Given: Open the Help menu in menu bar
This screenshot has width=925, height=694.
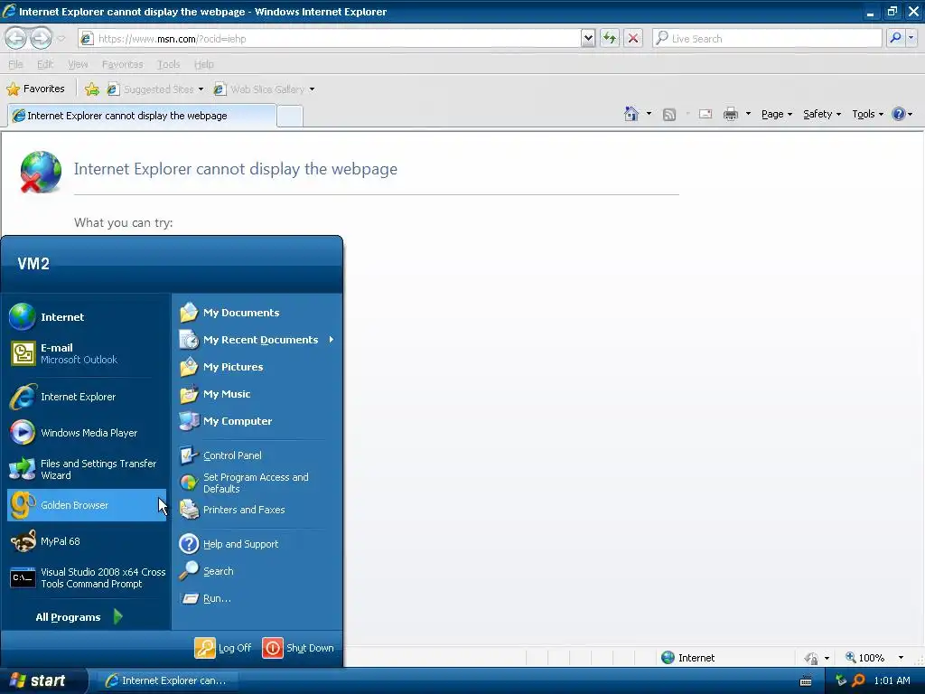Looking at the screenshot, I should coord(203,64).
